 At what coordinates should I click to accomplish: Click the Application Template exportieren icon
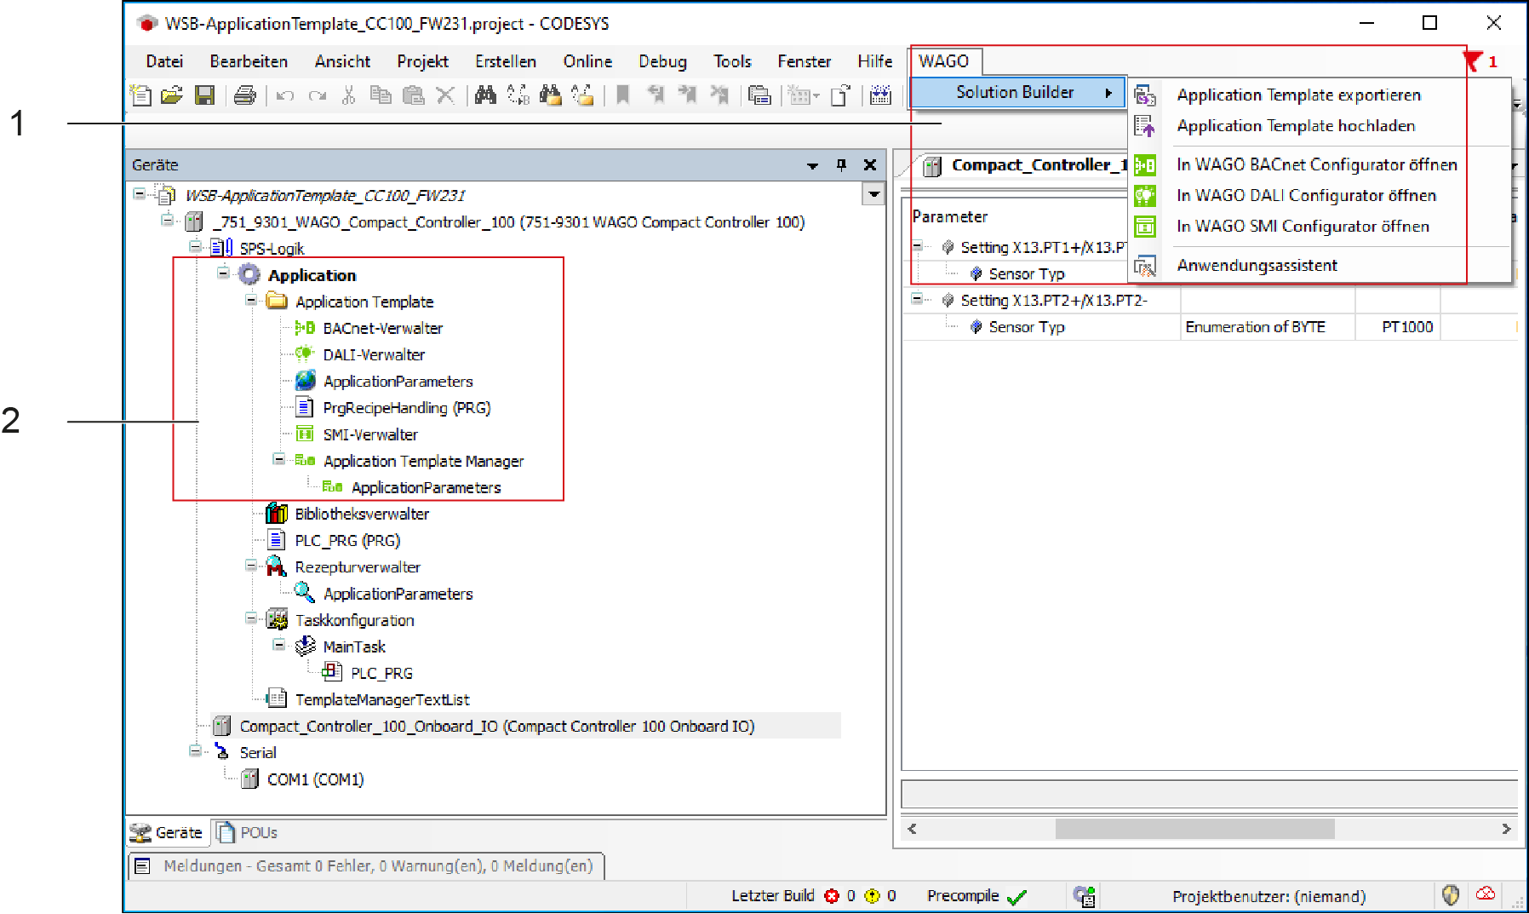pyautogui.click(x=1145, y=95)
